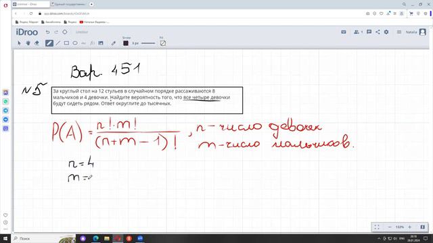
Task: Open the browser tab search icon
Action: pyautogui.click(x=404, y=5)
